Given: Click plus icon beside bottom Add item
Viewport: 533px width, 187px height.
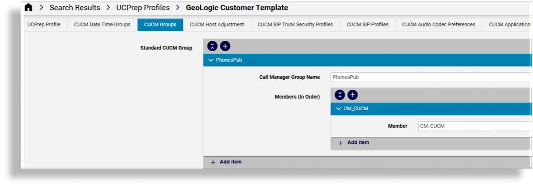Looking at the screenshot, I should [x=213, y=162].
